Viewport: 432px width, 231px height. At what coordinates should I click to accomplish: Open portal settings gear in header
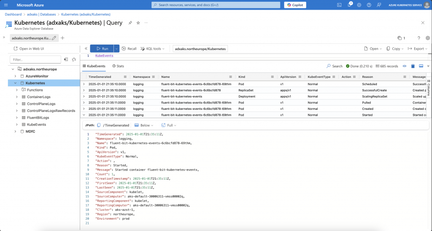[x=359, y=5]
